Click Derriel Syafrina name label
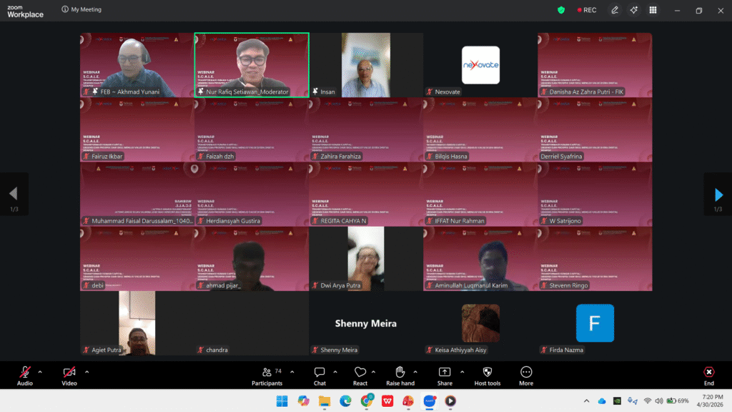The width and height of the screenshot is (732, 412). tap(561, 157)
